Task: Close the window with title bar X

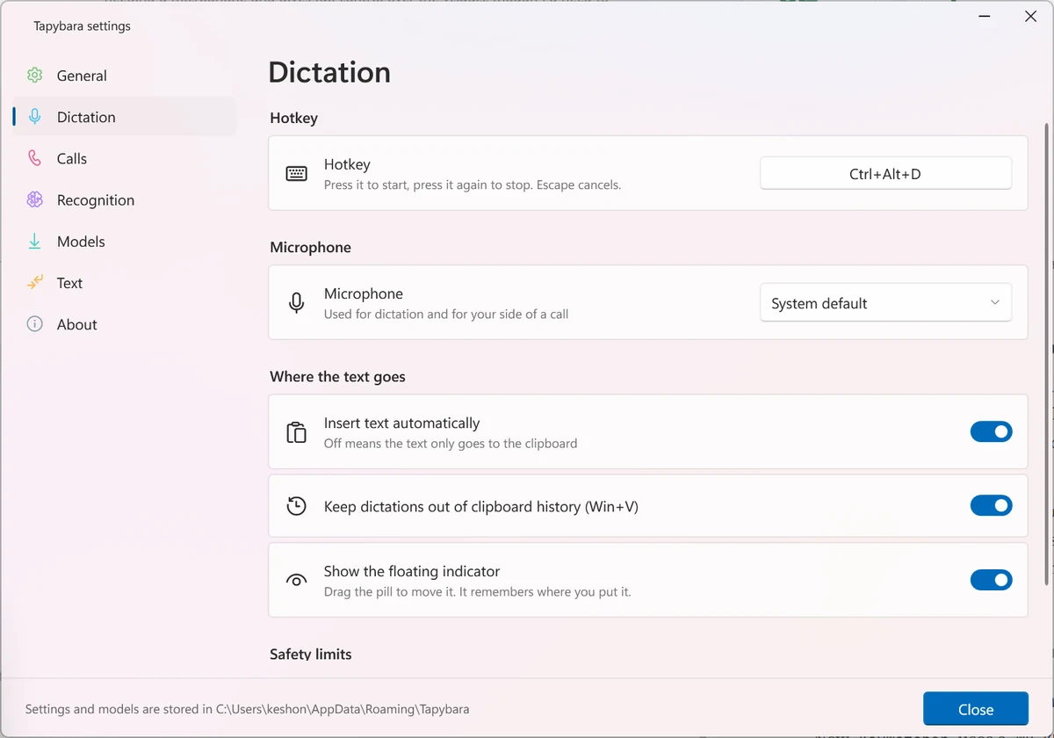Action: (x=1030, y=17)
